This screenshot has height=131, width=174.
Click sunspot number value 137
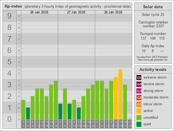coord(143,38)
